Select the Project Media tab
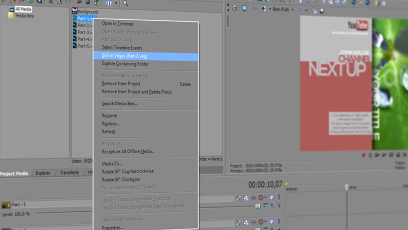The image size is (408, 230). (x=14, y=174)
